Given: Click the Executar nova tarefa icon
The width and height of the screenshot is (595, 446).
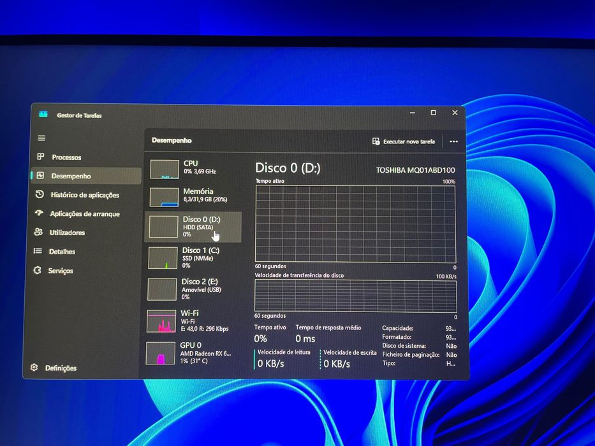Looking at the screenshot, I should (x=376, y=141).
